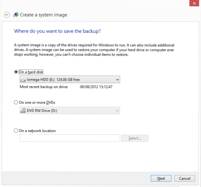Enable the 'On a network location' radio button
Viewport: 201px width, 187px height.
[16, 131]
